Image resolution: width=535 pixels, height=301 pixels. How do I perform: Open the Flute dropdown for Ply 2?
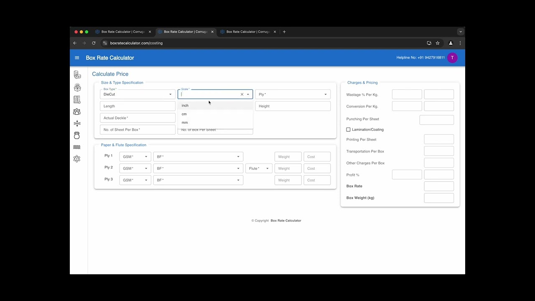tap(259, 168)
